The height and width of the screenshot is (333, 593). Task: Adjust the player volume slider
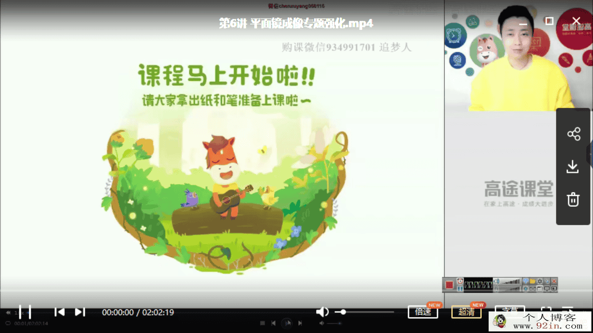click(x=365, y=312)
